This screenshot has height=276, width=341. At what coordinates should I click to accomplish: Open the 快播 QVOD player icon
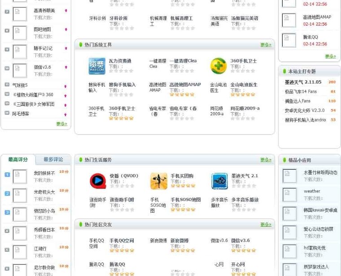click(98, 181)
